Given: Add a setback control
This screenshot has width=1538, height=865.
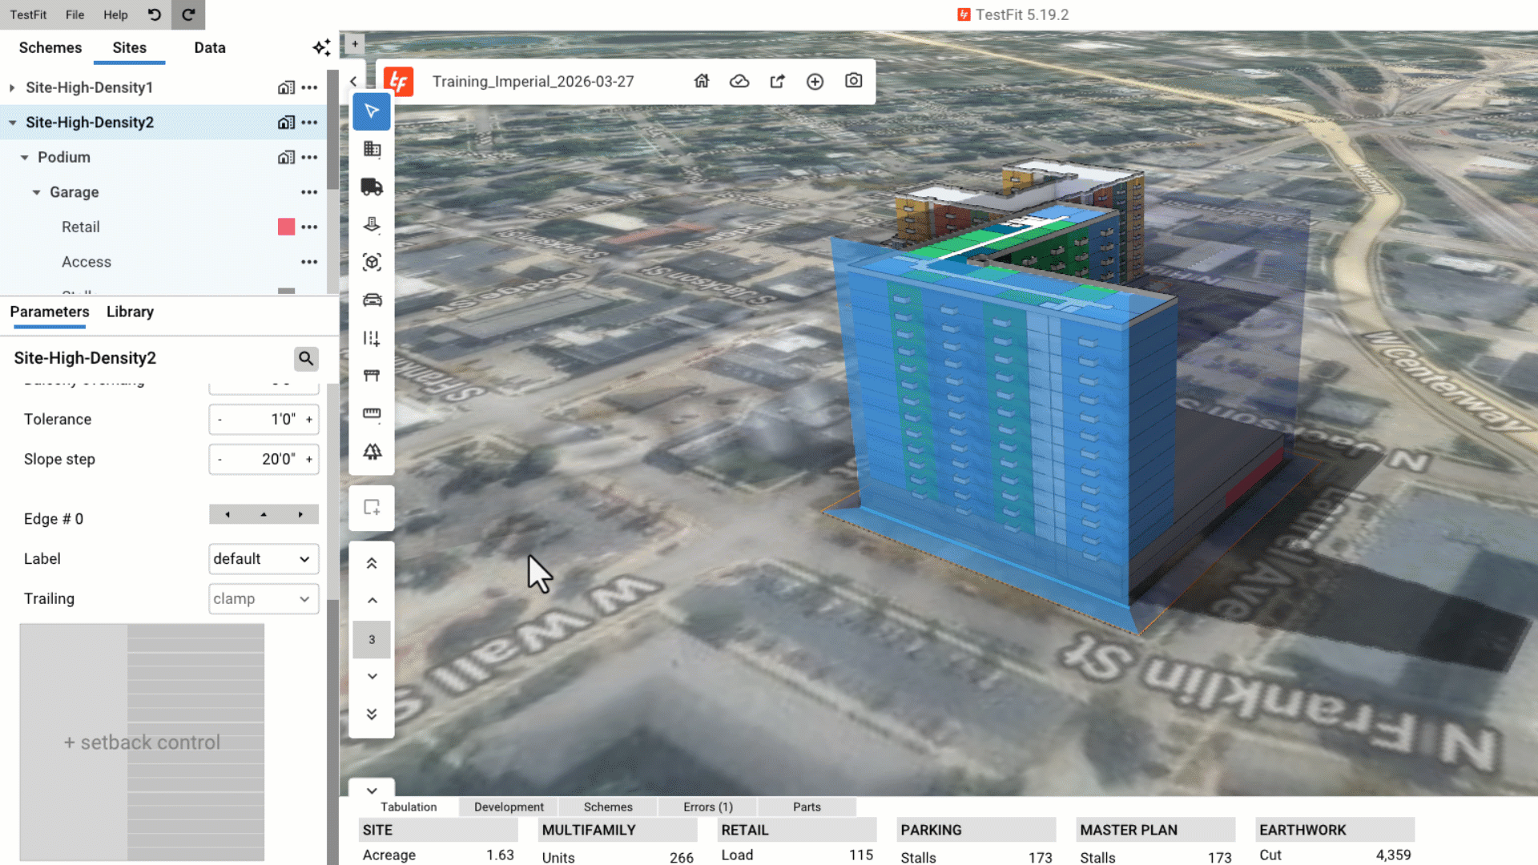Looking at the screenshot, I should (x=142, y=742).
